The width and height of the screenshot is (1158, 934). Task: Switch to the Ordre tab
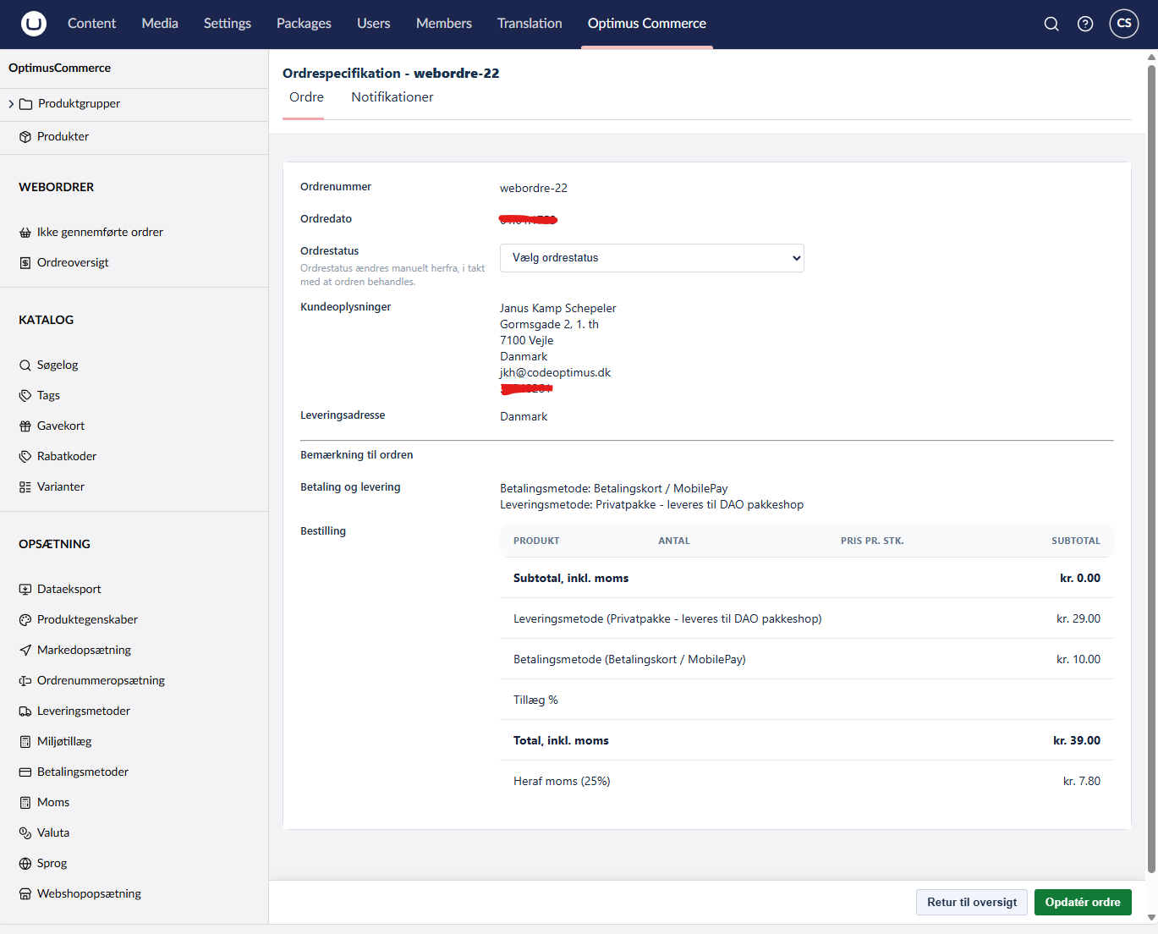(306, 97)
